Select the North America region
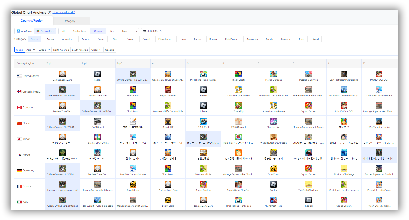This screenshot has width=409, height=220. [61, 50]
